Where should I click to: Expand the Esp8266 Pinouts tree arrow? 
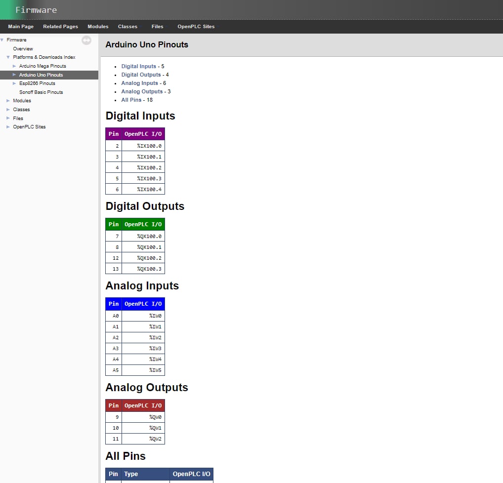(14, 83)
